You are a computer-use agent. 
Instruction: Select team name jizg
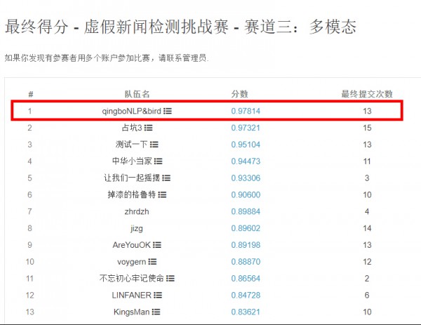137,229
